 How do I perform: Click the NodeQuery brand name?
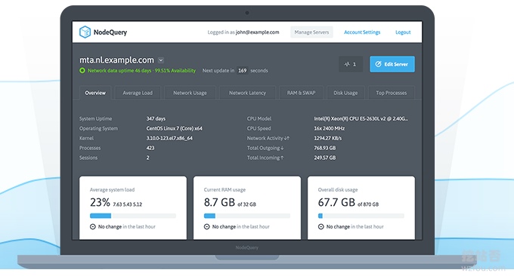[x=110, y=32]
